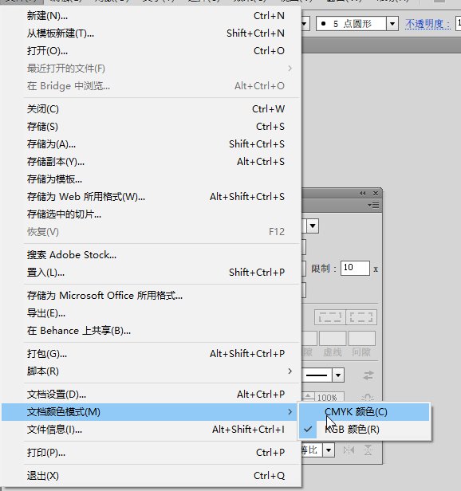Click the swap arrowheads icon

click(368, 375)
